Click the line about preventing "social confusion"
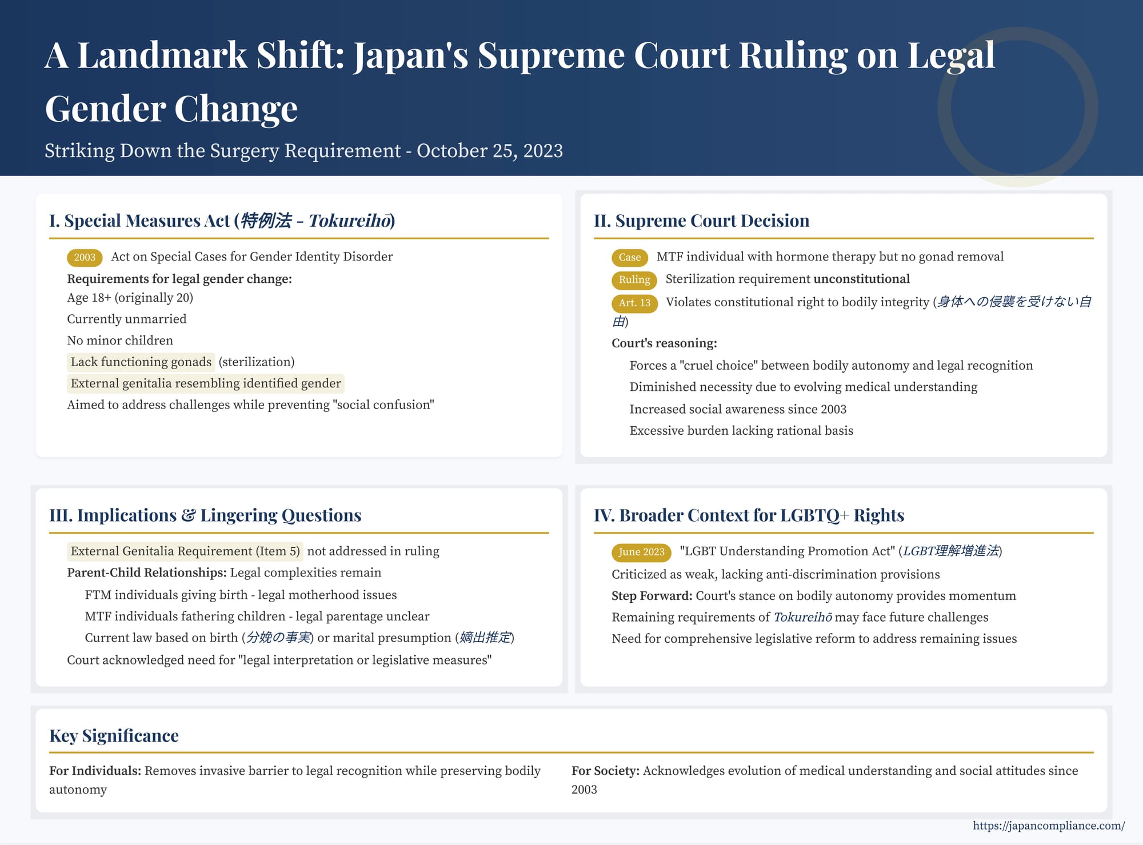The height and width of the screenshot is (845, 1143). coord(250,405)
